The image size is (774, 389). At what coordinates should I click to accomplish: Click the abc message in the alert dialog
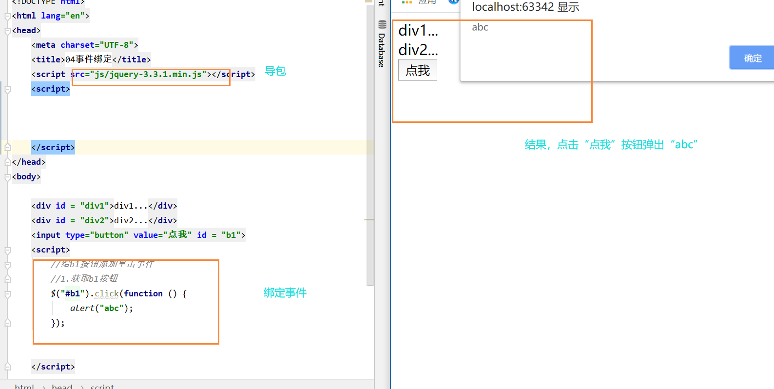[x=480, y=27]
